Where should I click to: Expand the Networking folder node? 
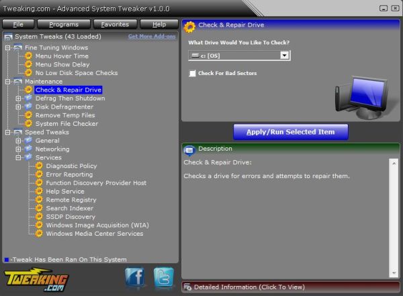(x=18, y=149)
